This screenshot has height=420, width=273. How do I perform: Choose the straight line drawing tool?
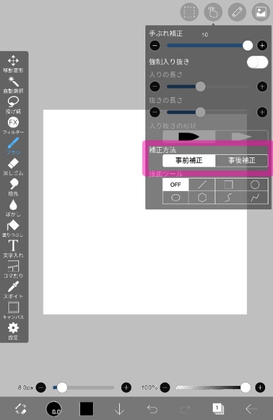(202, 184)
